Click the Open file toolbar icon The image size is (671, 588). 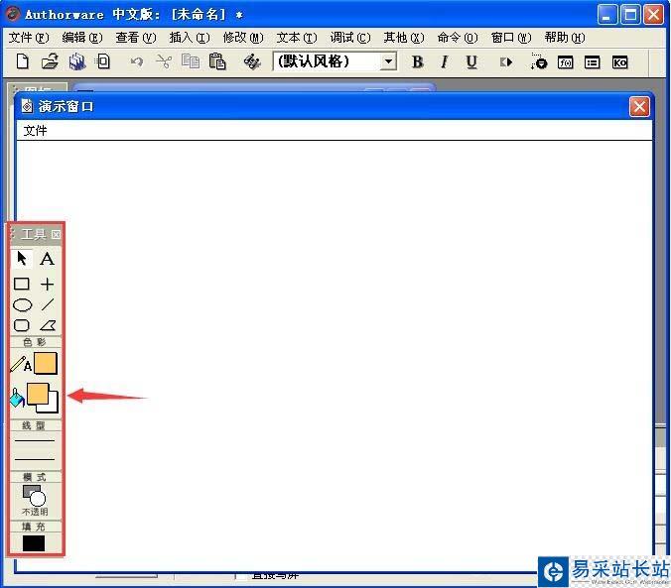(x=50, y=61)
